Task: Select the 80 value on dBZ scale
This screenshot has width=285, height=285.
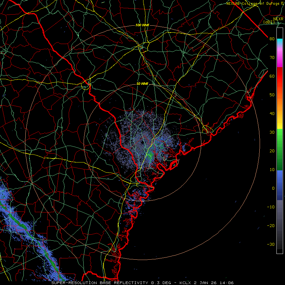Action: coord(272,39)
